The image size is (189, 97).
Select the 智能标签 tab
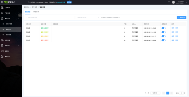click(28, 12)
